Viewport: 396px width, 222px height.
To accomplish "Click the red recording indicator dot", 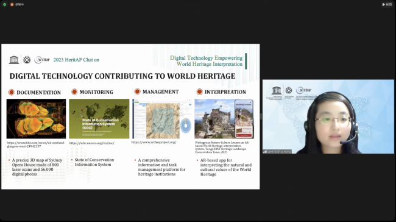I will [x=12, y=4].
